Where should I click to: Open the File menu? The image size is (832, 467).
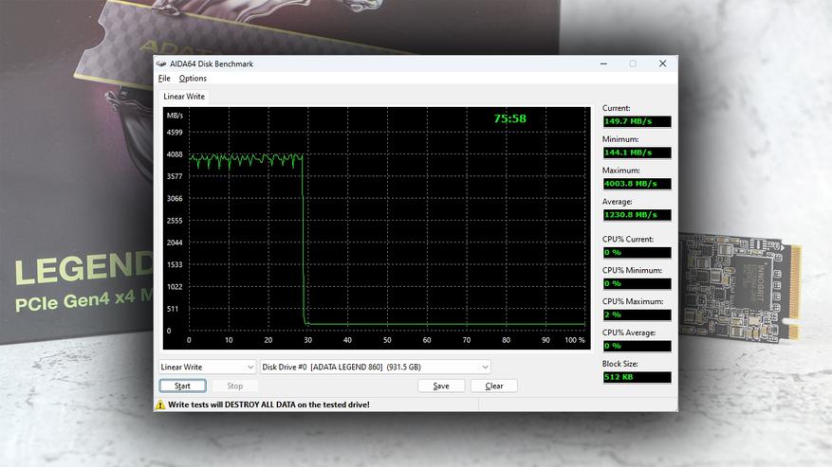[x=164, y=79]
